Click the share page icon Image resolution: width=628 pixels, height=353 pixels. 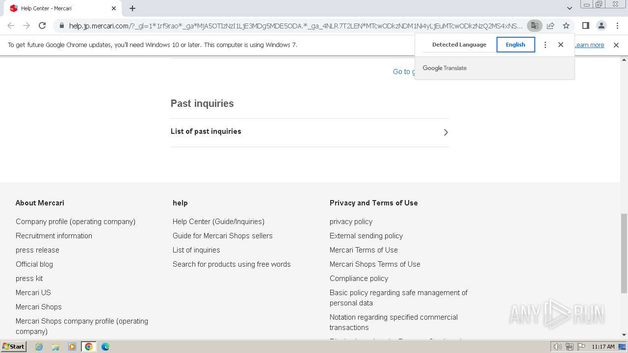coord(550,25)
